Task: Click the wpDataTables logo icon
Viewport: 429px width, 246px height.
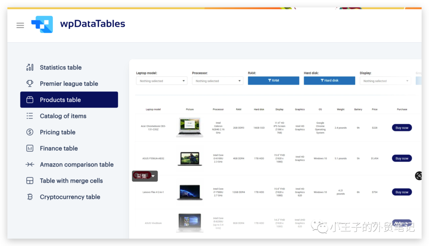Action: (42, 24)
